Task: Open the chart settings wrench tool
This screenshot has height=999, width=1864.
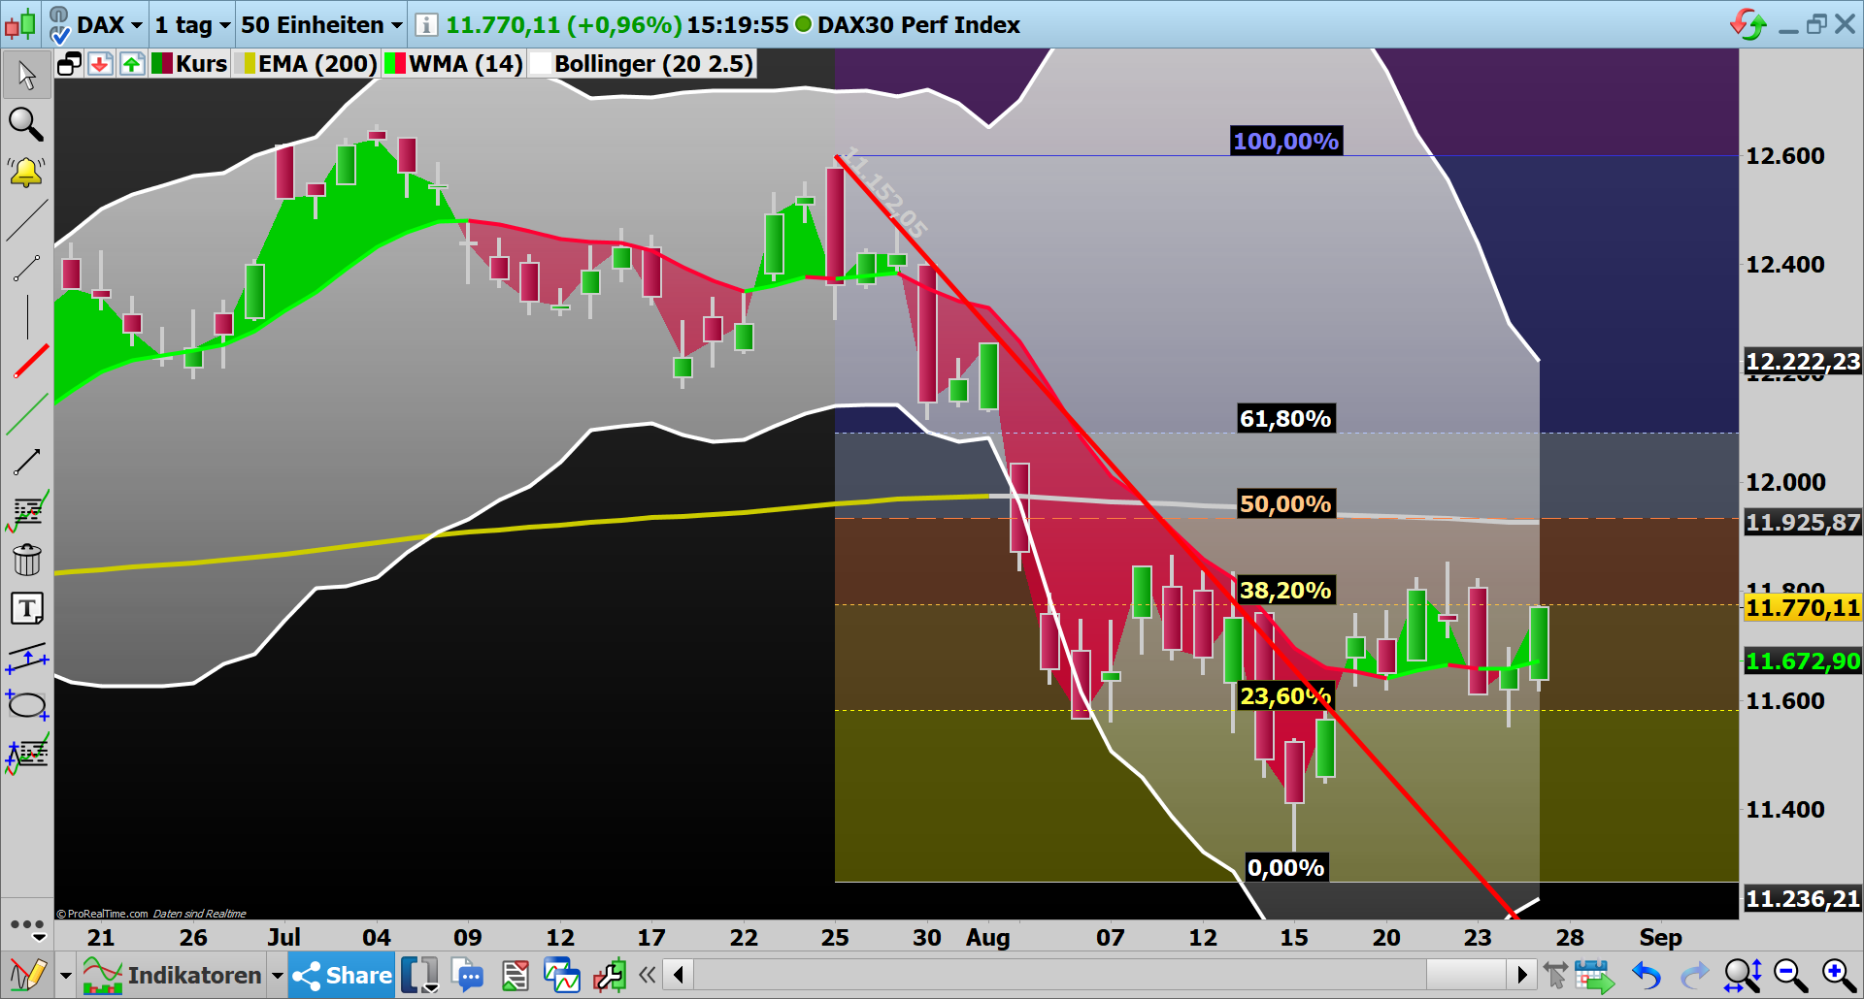Action: point(610,975)
